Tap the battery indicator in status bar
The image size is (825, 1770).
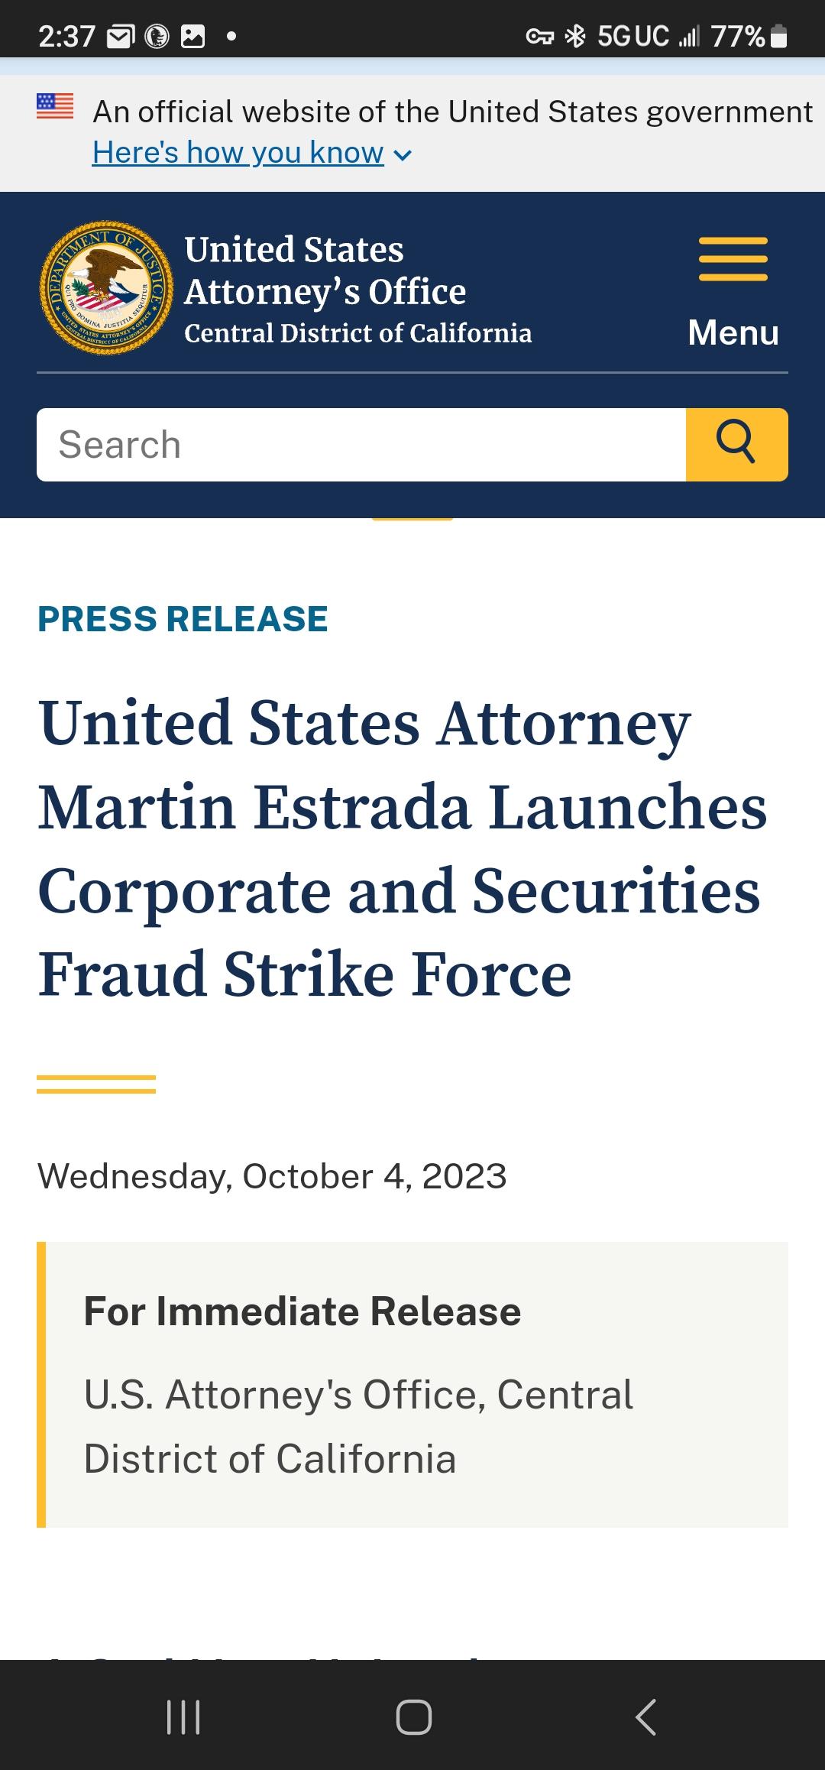coord(778,36)
